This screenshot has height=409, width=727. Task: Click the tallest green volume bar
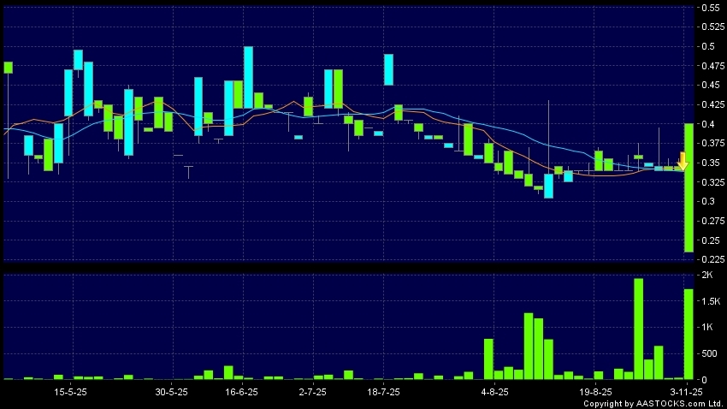tap(638, 329)
